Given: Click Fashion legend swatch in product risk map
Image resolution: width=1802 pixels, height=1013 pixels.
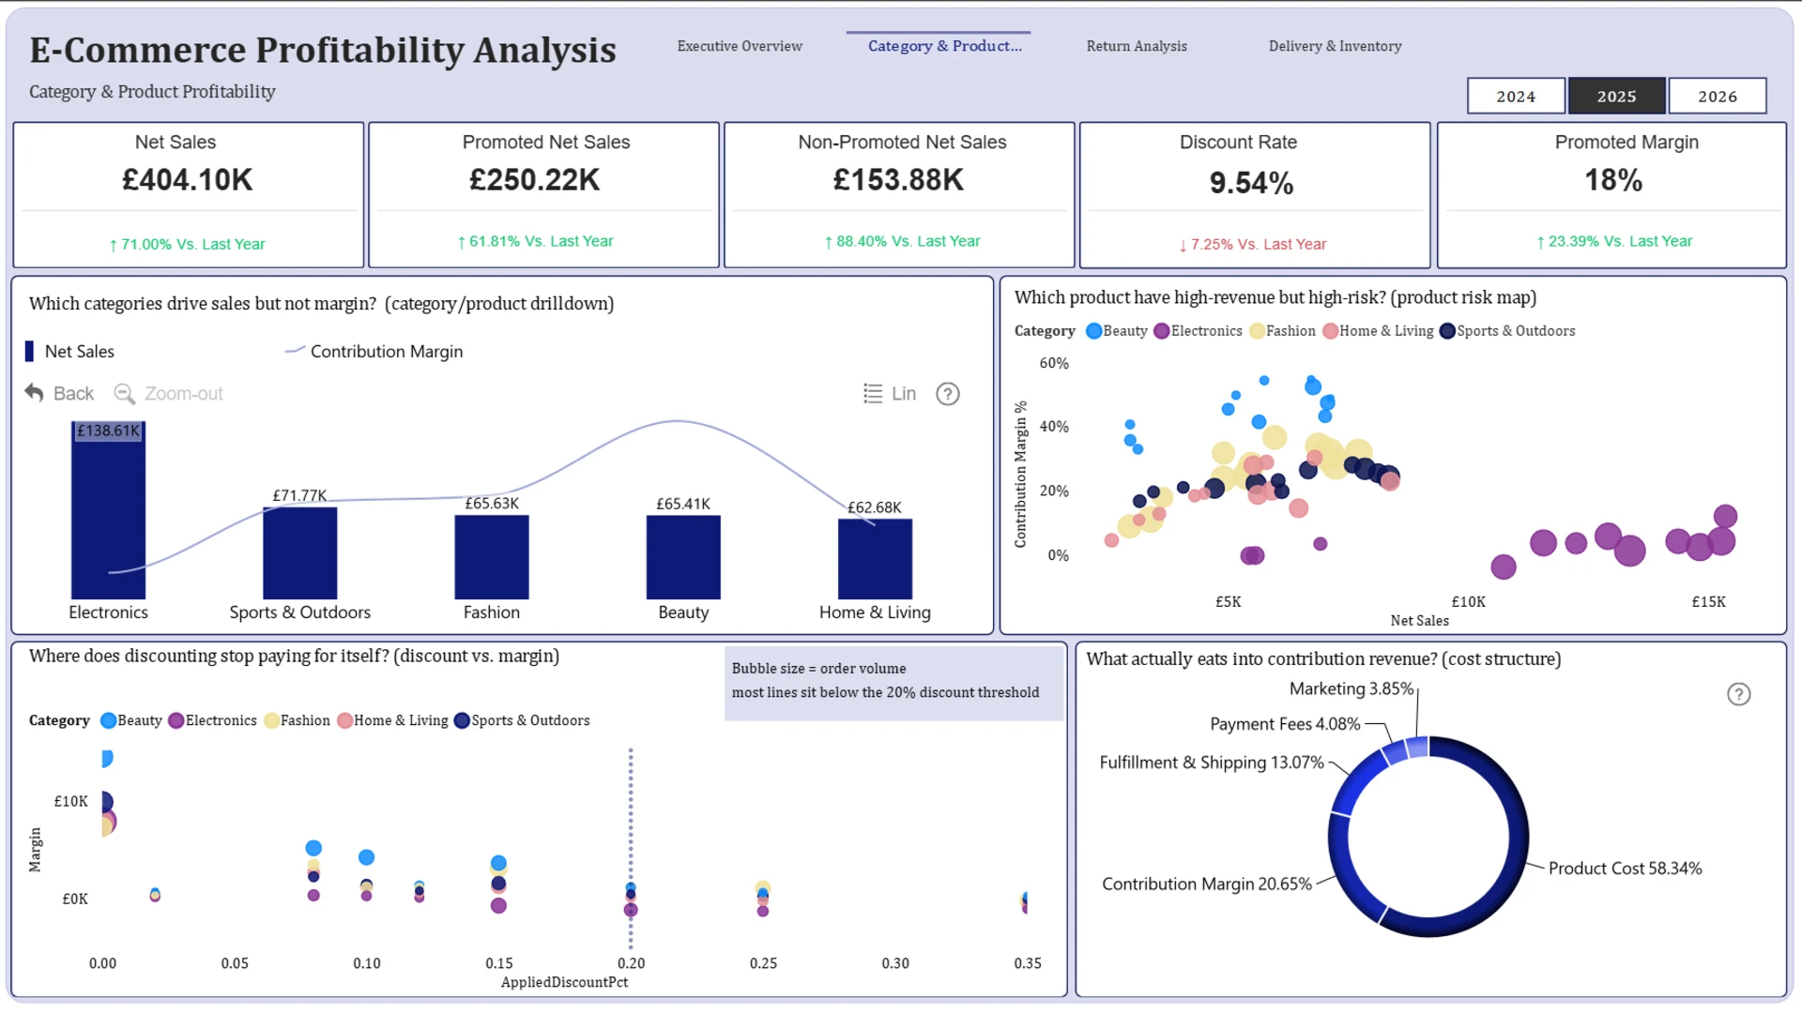Looking at the screenshot, I should [1257, 331].
